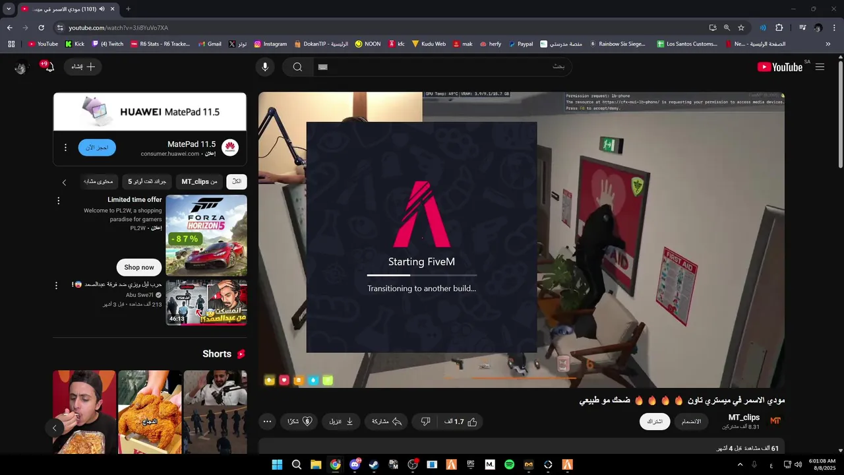Open taskbar volume control
Screen dimensions: 844x475
pyautogui.click(x=799, y=464)
